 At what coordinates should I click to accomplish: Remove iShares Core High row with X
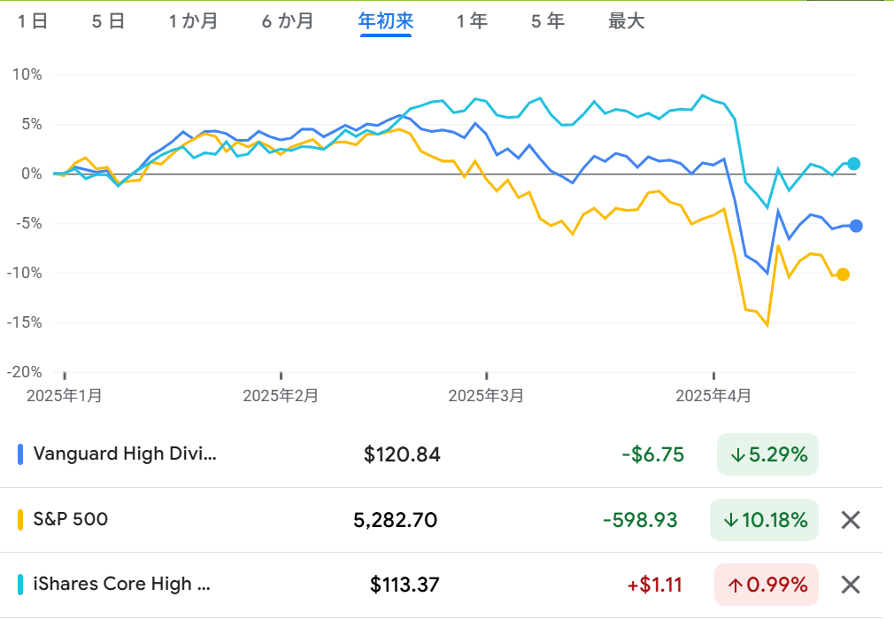pos(850,585)
